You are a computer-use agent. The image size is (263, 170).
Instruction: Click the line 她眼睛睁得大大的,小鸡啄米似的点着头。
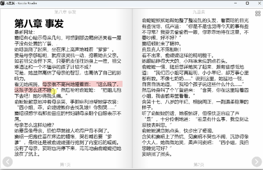185,61
